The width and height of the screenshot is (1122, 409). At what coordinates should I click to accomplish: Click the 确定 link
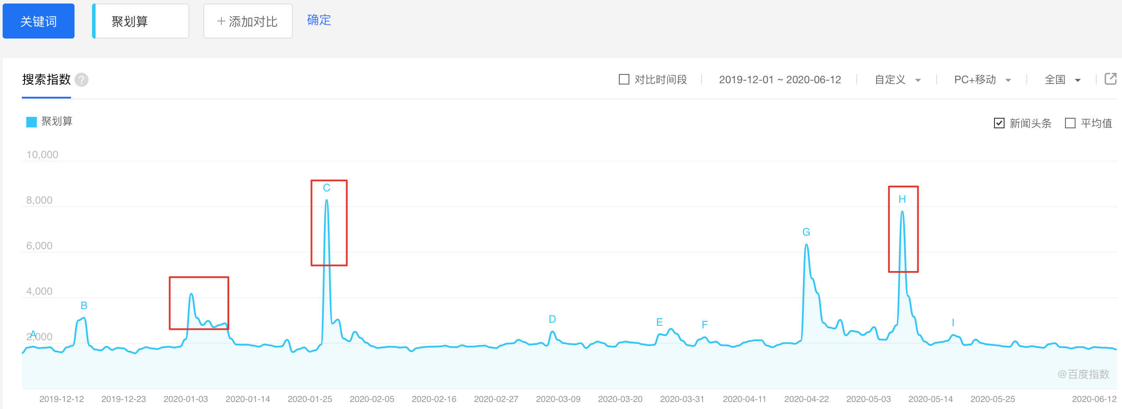pyautogui.click(x=319, y=20)
